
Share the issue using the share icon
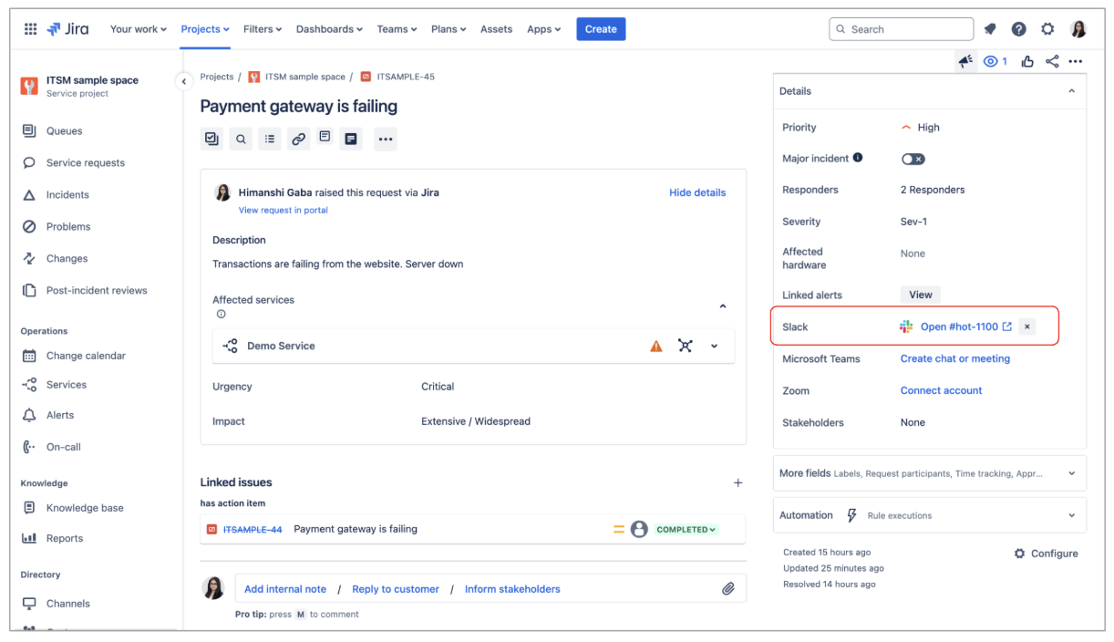(x=1052, y=60)
